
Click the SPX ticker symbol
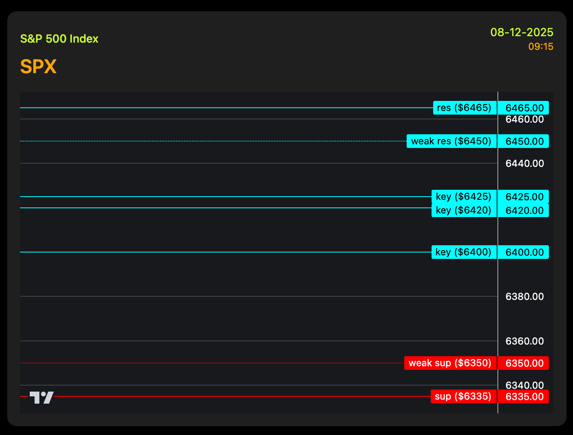[38, 67]
